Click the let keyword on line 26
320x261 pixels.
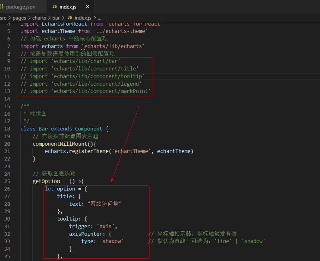point(49,189)
